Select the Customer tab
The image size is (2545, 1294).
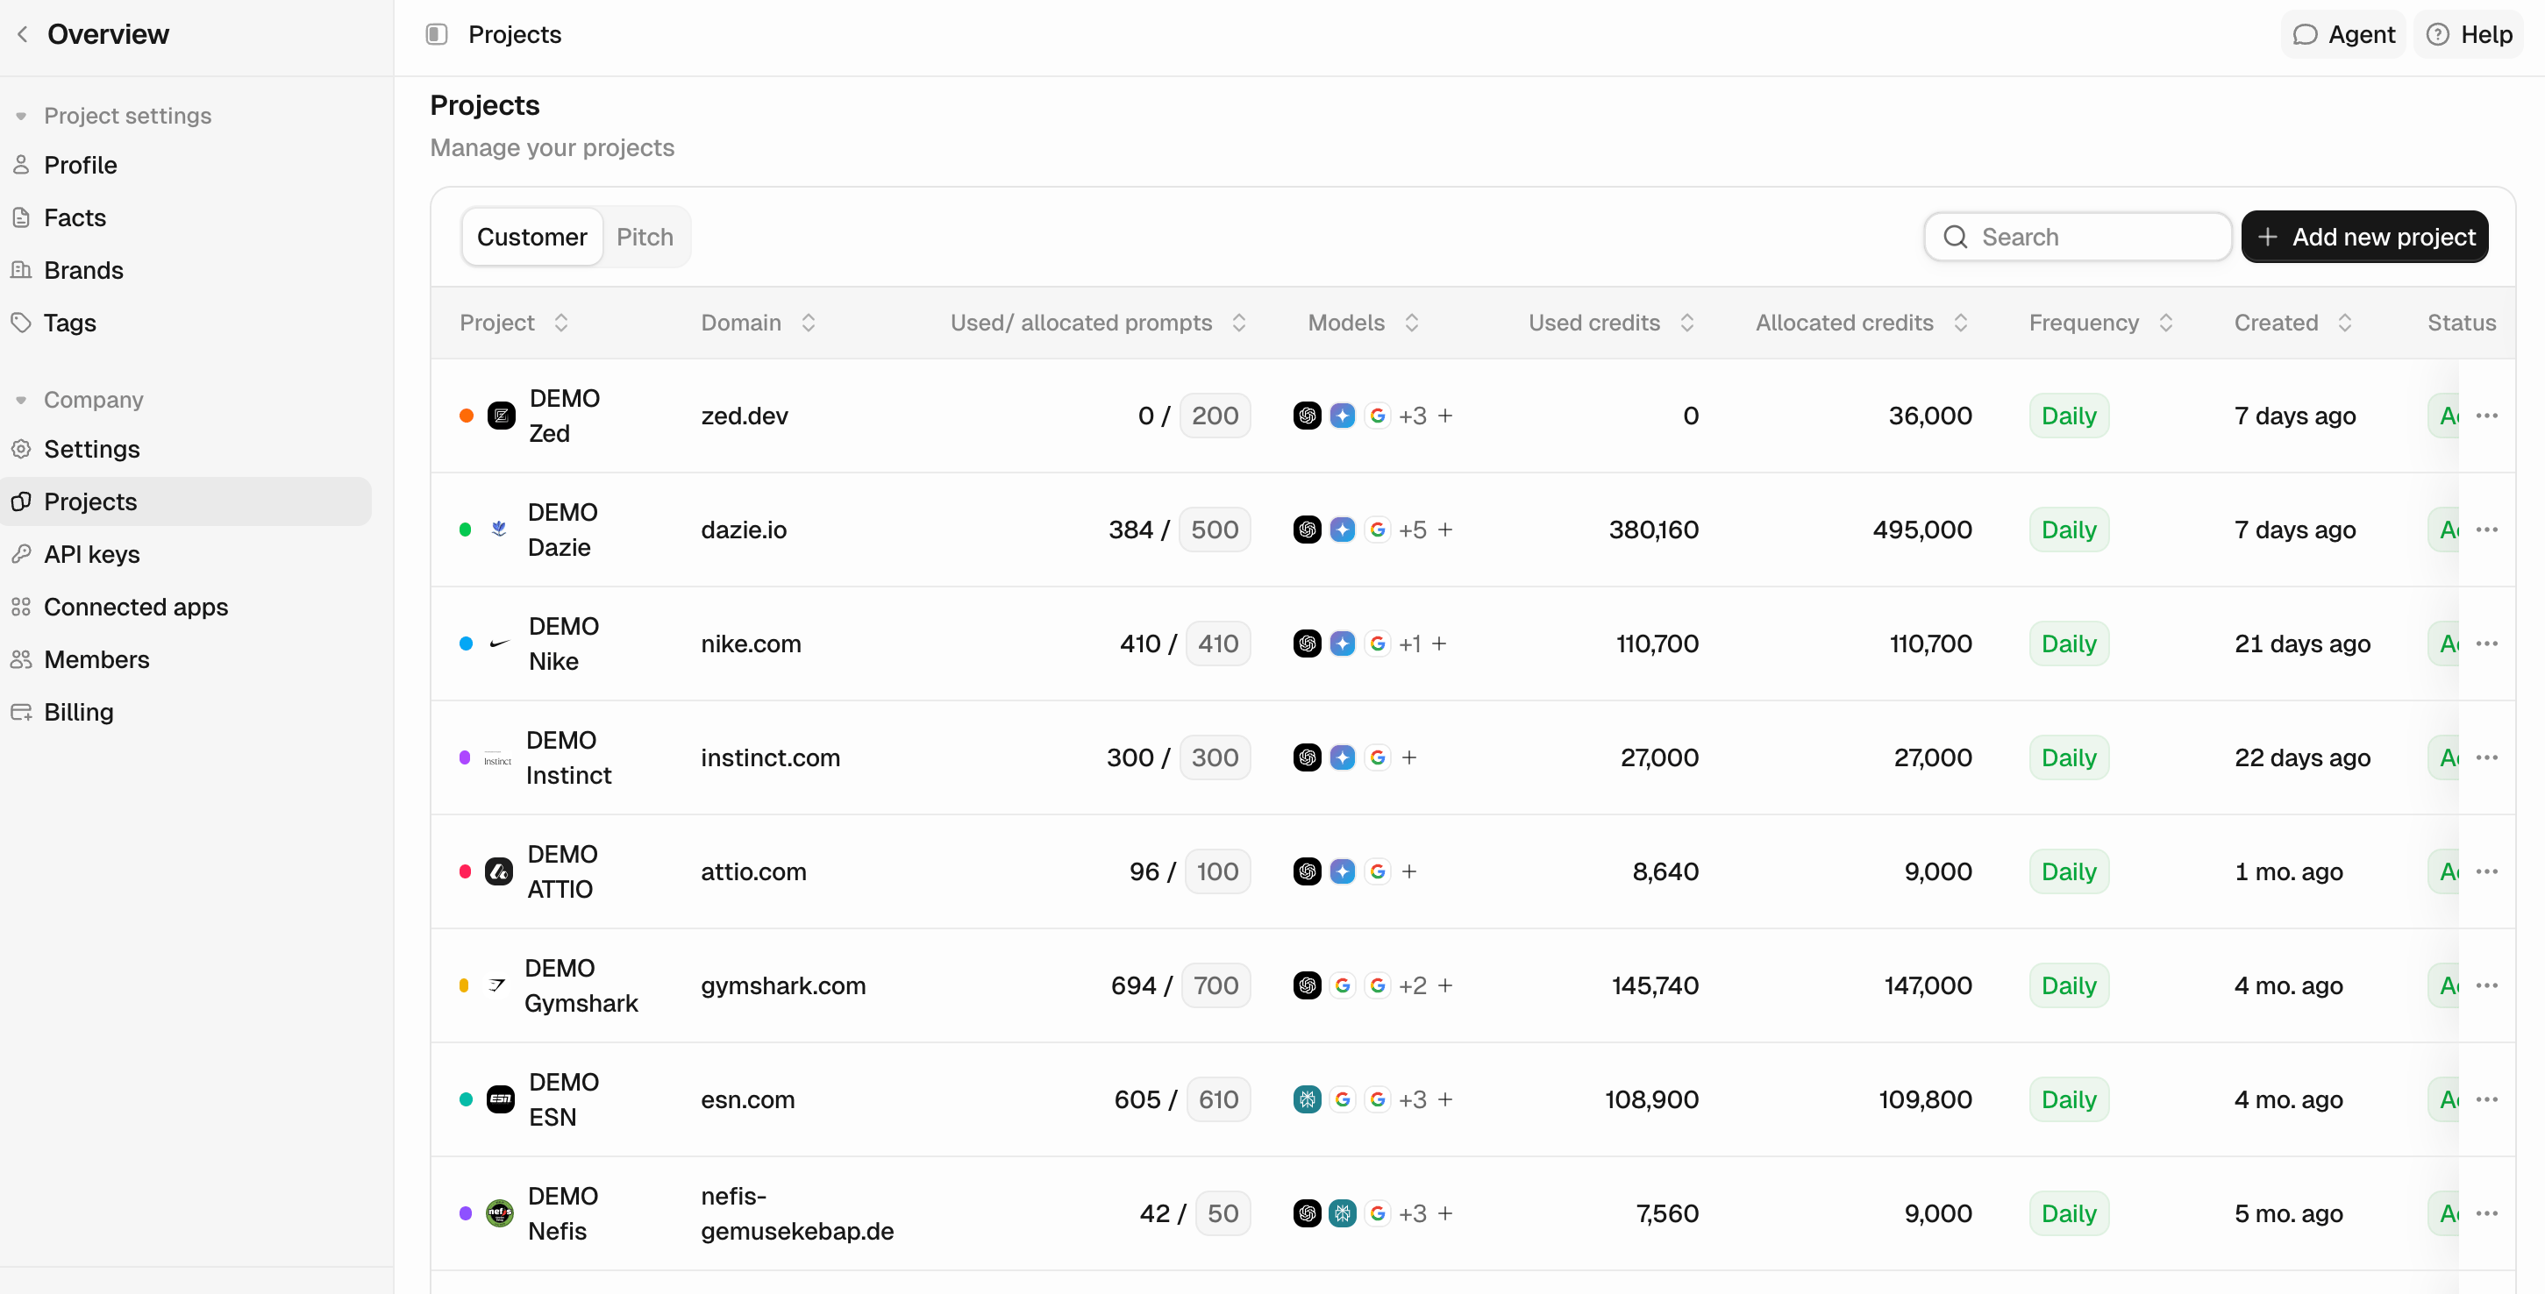(532, 237)
